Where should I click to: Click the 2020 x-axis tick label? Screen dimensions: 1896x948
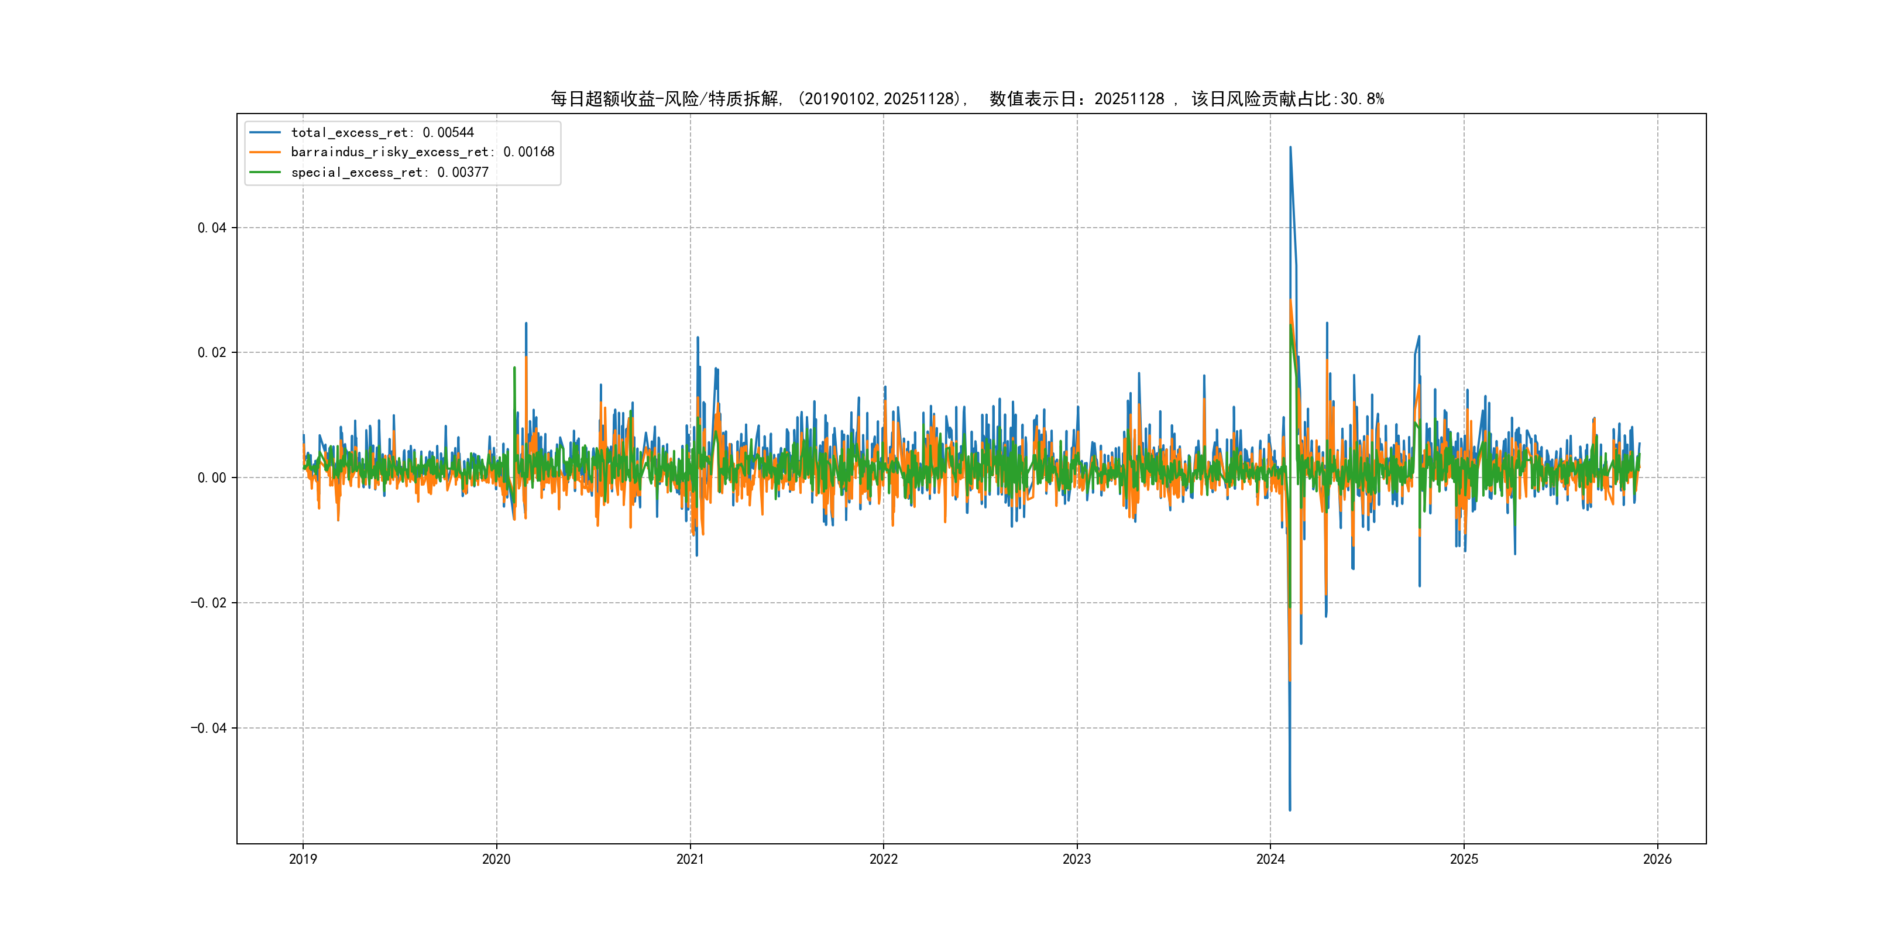click(496, 859)
